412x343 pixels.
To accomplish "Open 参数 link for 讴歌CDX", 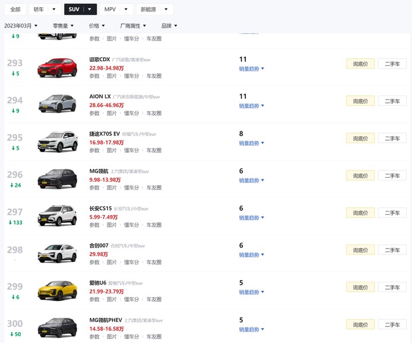I will 94,76.
